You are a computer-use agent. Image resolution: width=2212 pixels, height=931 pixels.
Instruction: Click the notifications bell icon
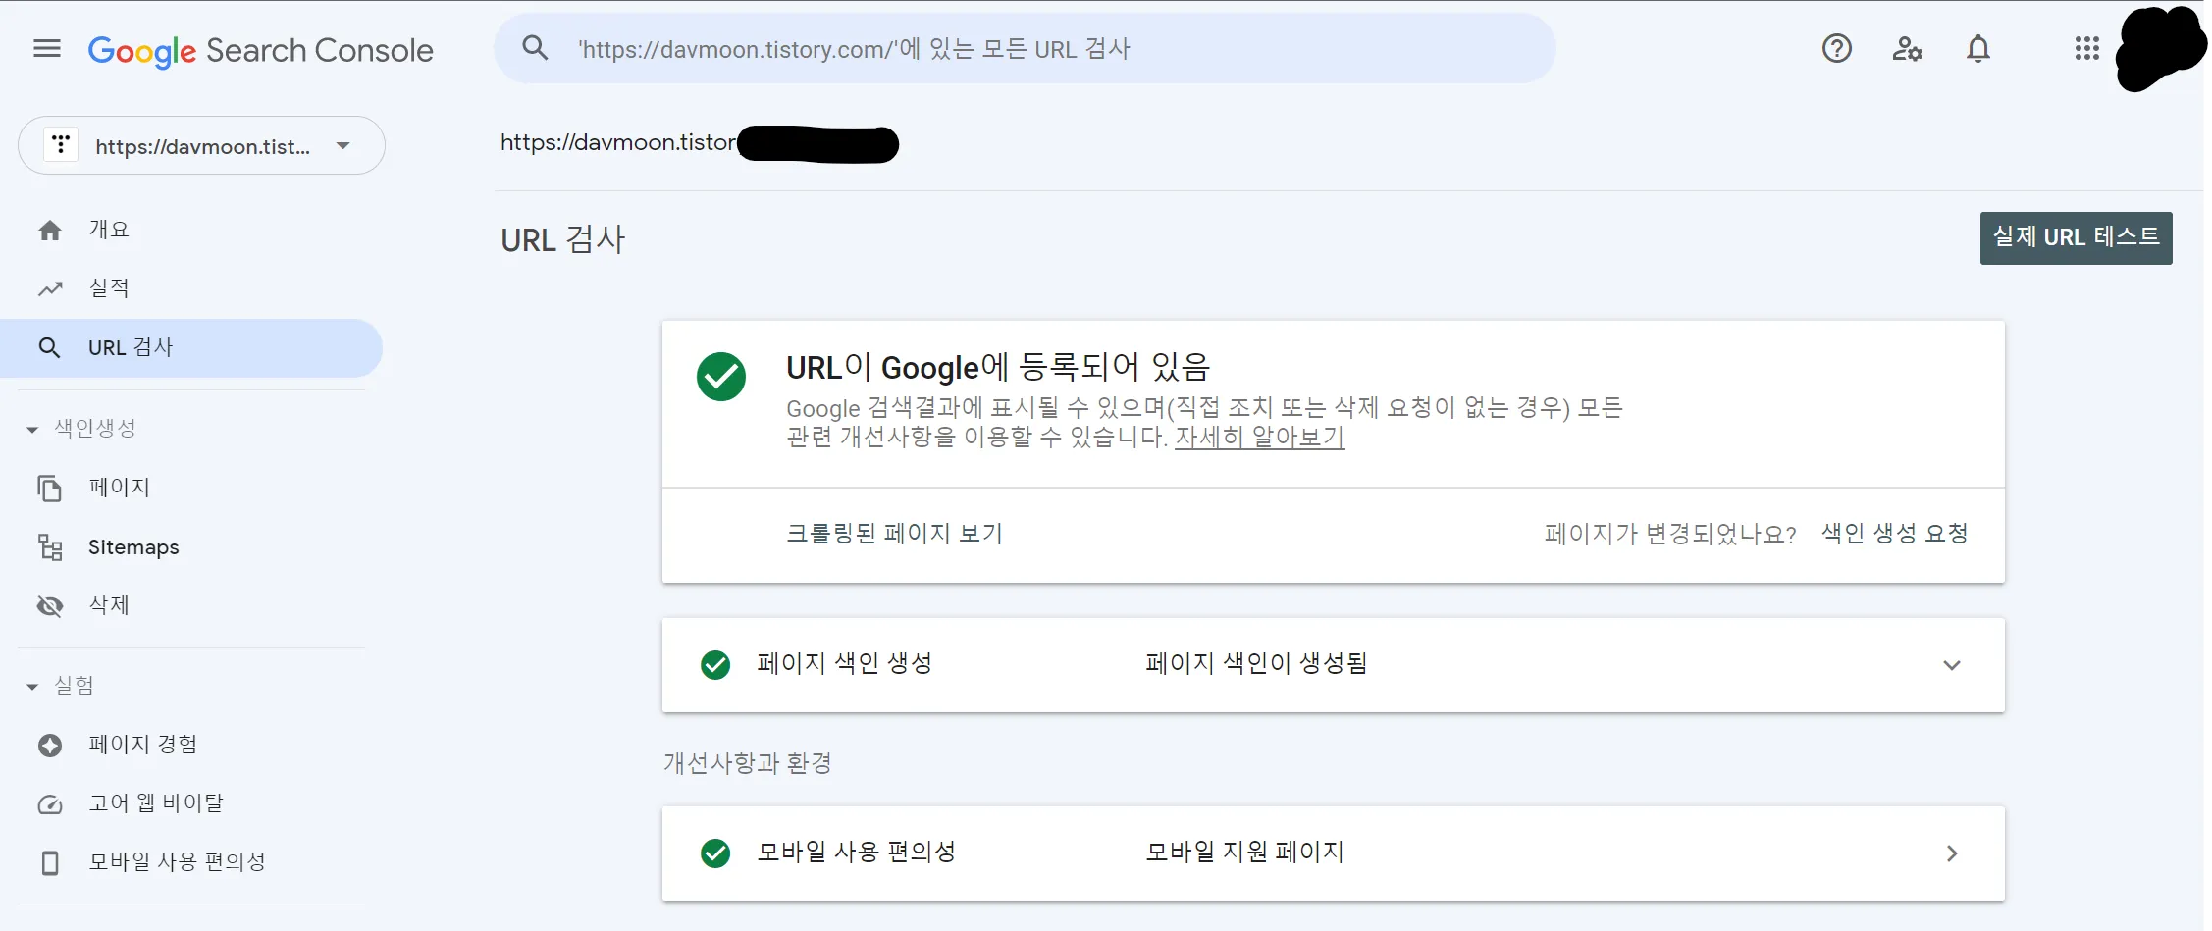tap(1978, 49)
